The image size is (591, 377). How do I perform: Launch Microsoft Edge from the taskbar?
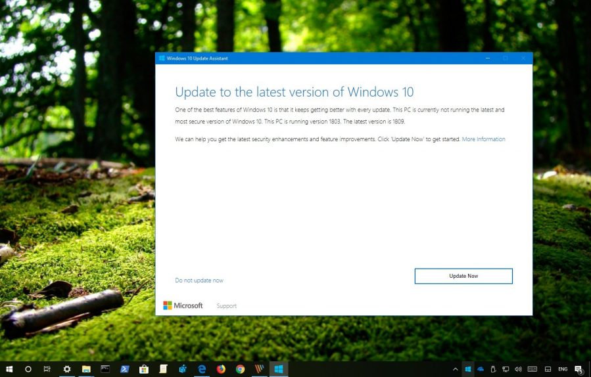(202, 369)
